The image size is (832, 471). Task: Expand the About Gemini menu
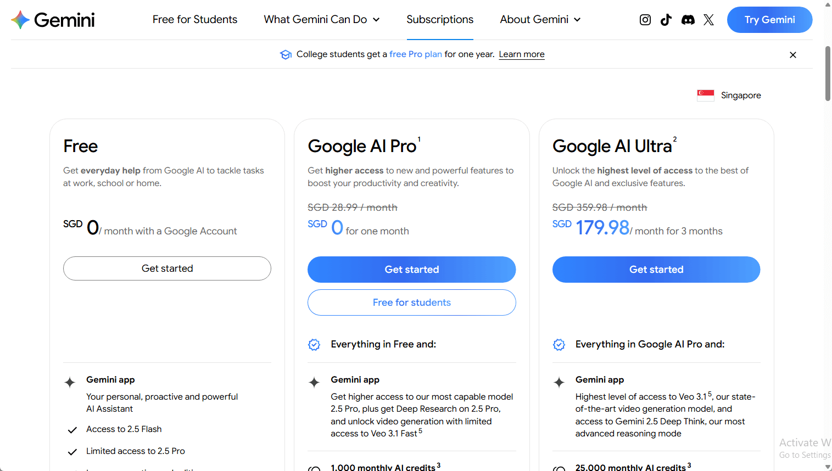click(540, 19)
